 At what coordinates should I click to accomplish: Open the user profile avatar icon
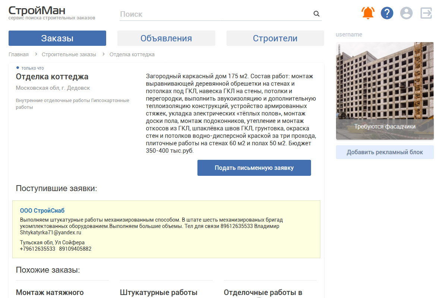406,13
